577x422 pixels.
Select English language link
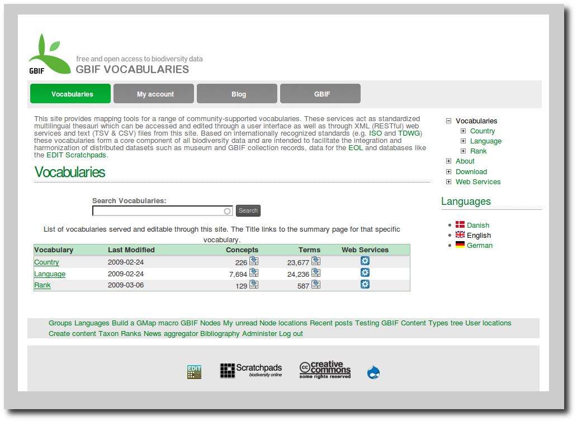pos(479,236)
